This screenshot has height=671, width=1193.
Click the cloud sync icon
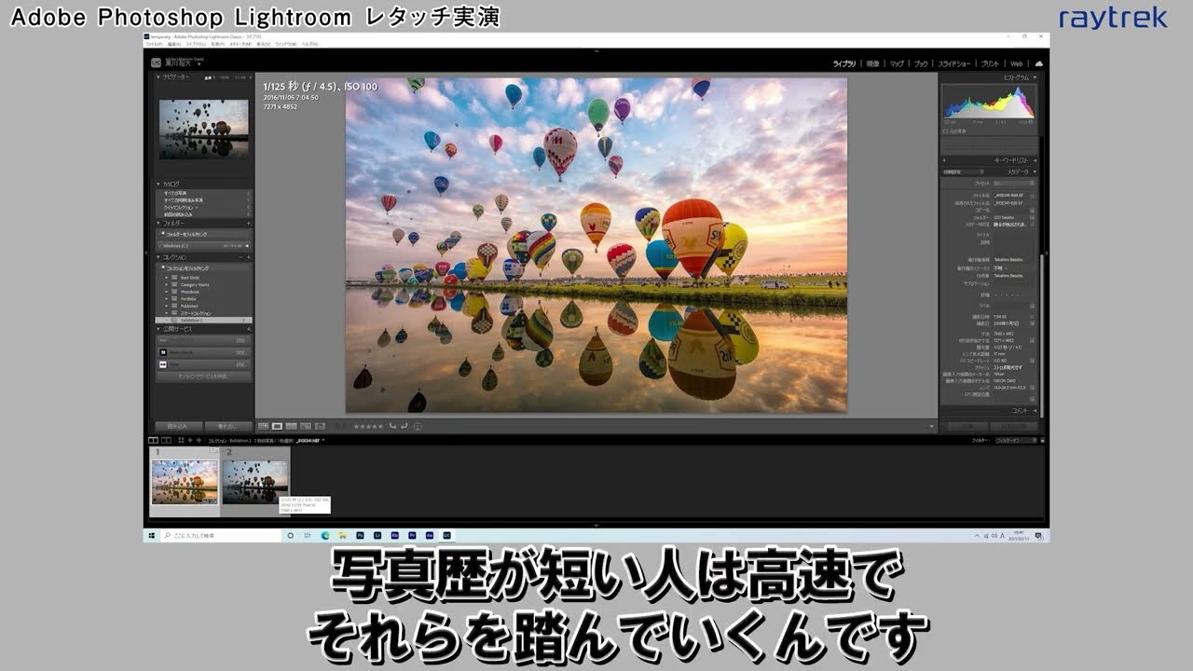[x=1038, y=63]
